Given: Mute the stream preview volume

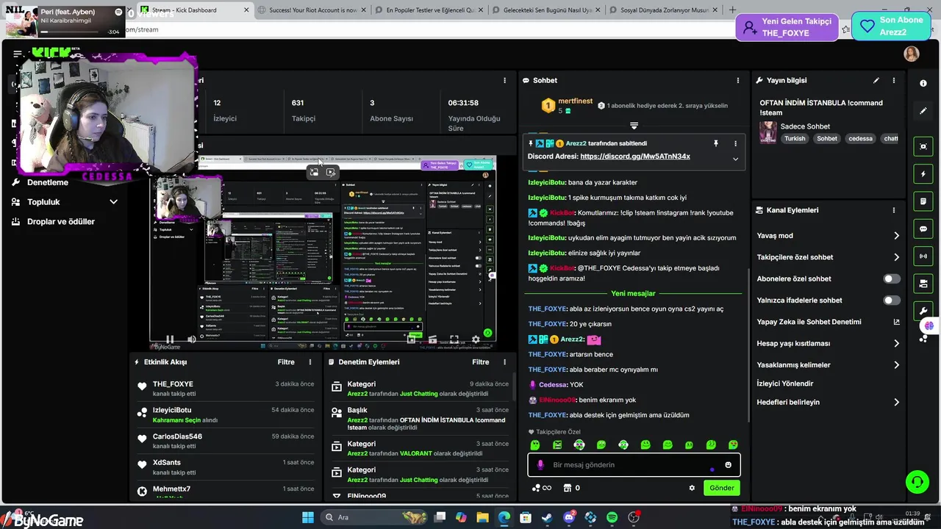Looking at the screenshot, I should (x=191, y=339).
